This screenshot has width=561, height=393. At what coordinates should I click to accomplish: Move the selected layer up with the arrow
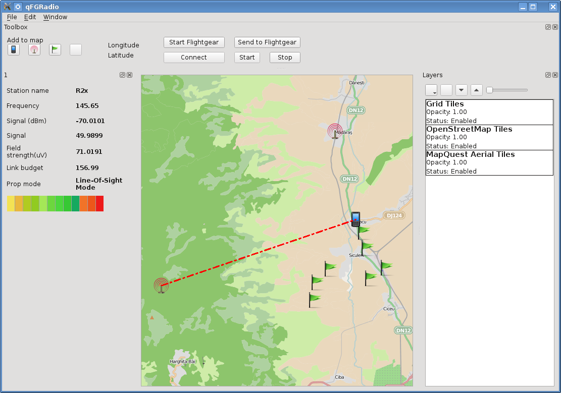coord(477,90)
